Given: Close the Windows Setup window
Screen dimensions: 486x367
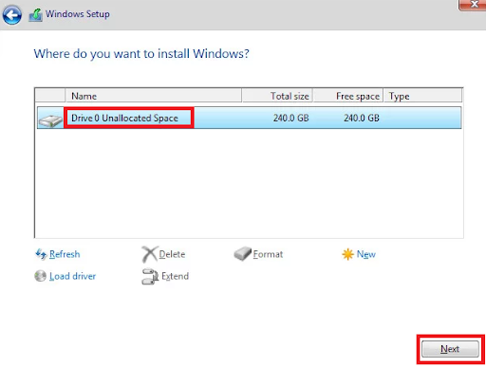Looking at the screenshot, I should pyautogui.click(x=473, y=5).
